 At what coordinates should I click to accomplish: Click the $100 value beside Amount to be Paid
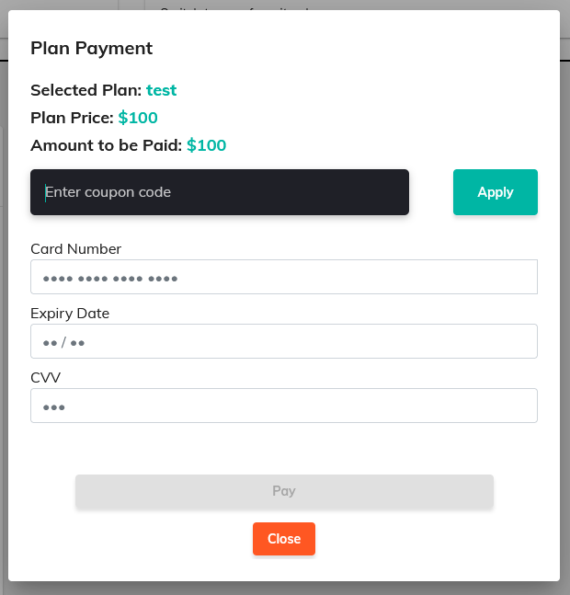click(206, 145)
